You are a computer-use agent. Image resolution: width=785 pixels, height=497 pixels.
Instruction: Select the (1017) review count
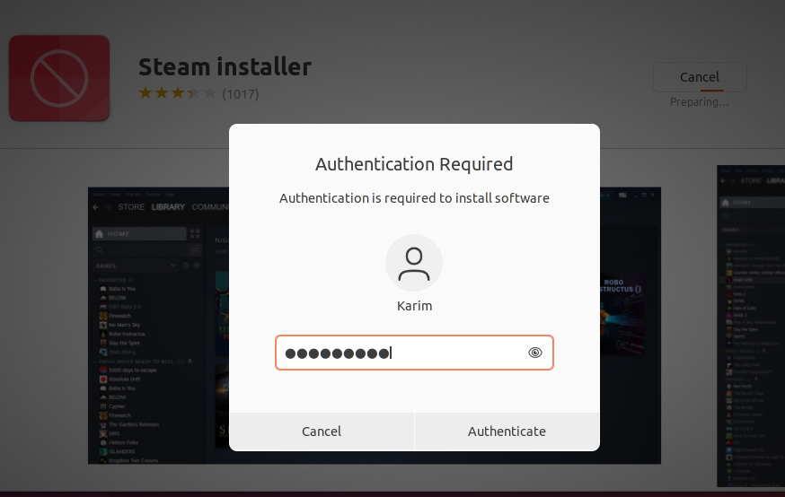click(241, 94)
